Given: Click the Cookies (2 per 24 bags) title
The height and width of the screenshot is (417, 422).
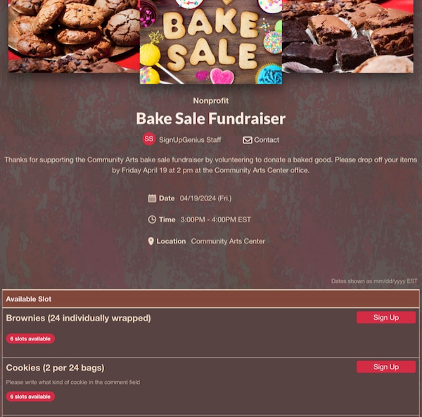Looking at the screenshot, I should pyautogui.click(x=55, y=368).
